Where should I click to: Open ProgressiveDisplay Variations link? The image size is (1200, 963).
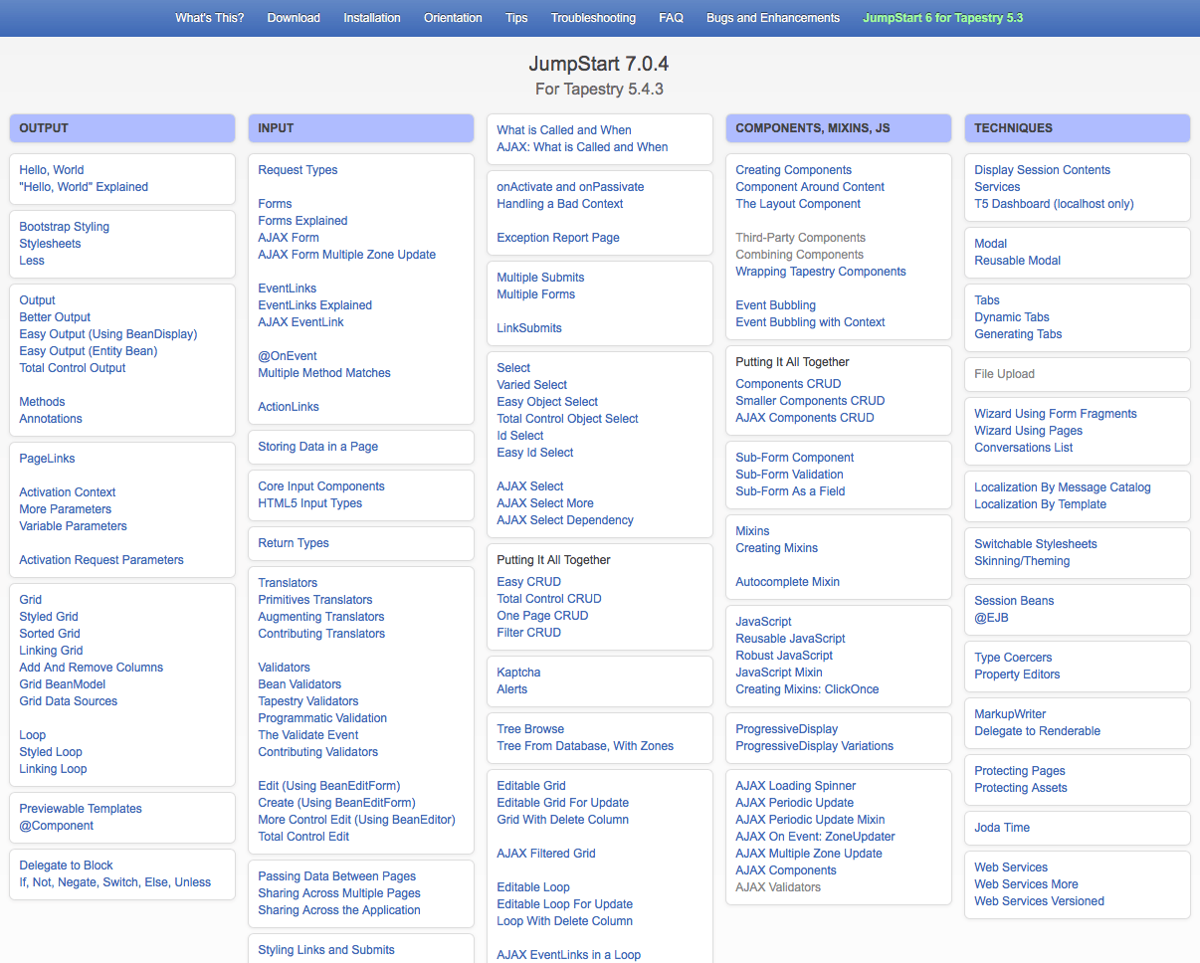(815, 746)
